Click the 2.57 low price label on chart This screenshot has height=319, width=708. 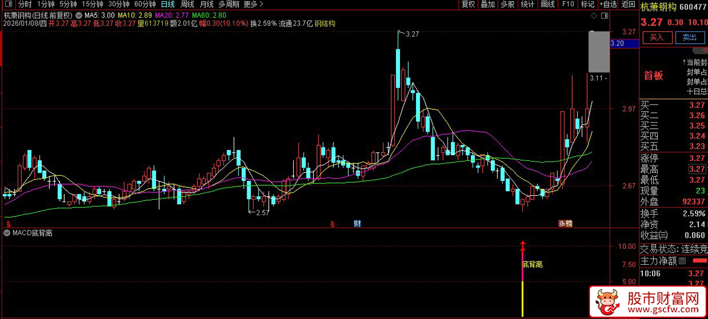(263, 213)
